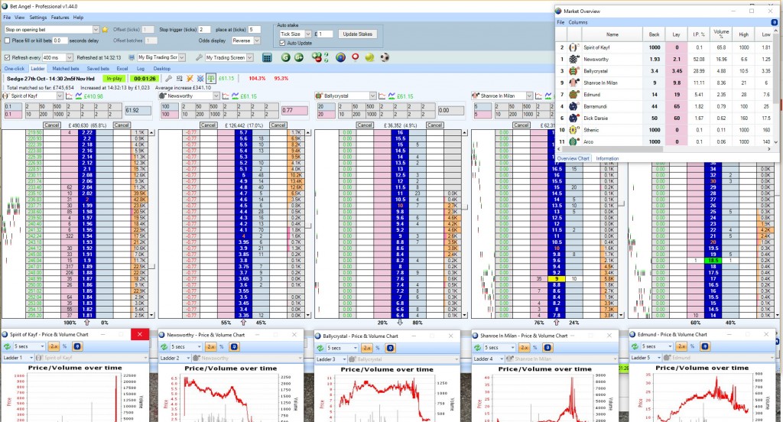Toggle 2x zoom in Ballycrystal chart window
Screen dimensions: 783x422
click(x=367, y=348)
